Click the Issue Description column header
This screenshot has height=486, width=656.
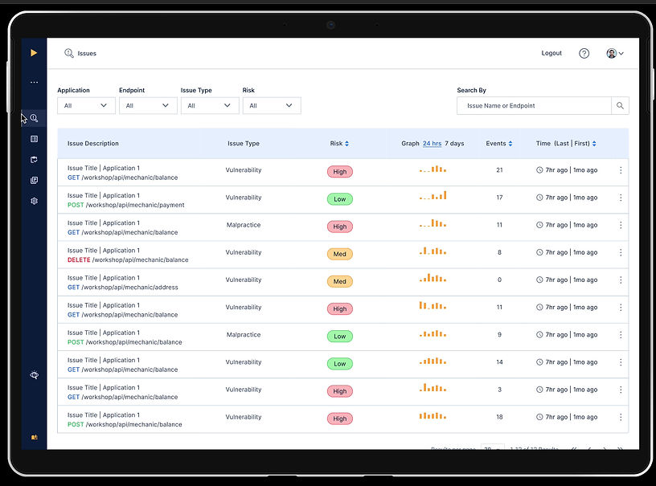coord(93,143)
